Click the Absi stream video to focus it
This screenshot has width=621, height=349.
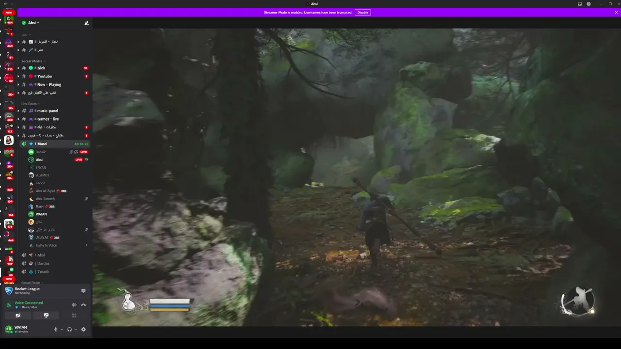point(357,177)
